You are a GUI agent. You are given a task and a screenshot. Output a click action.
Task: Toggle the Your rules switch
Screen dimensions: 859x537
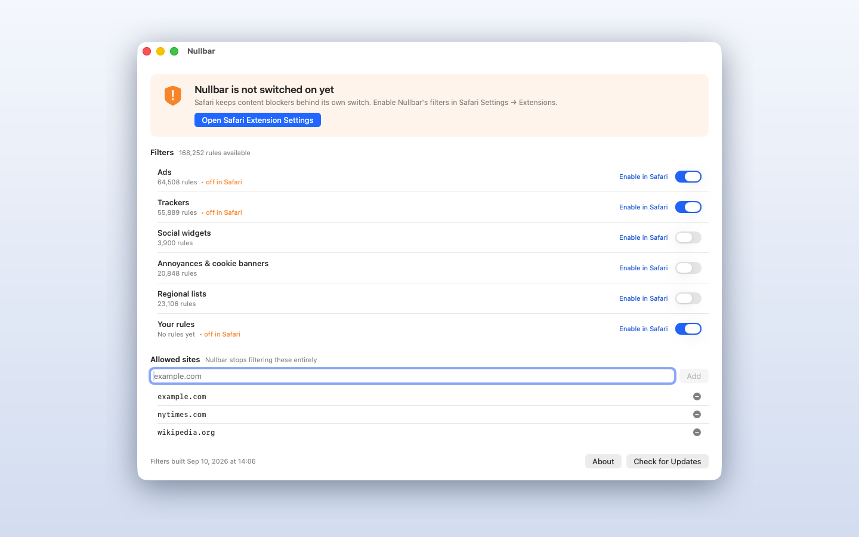pyautogui.click(x=688, y=329)
